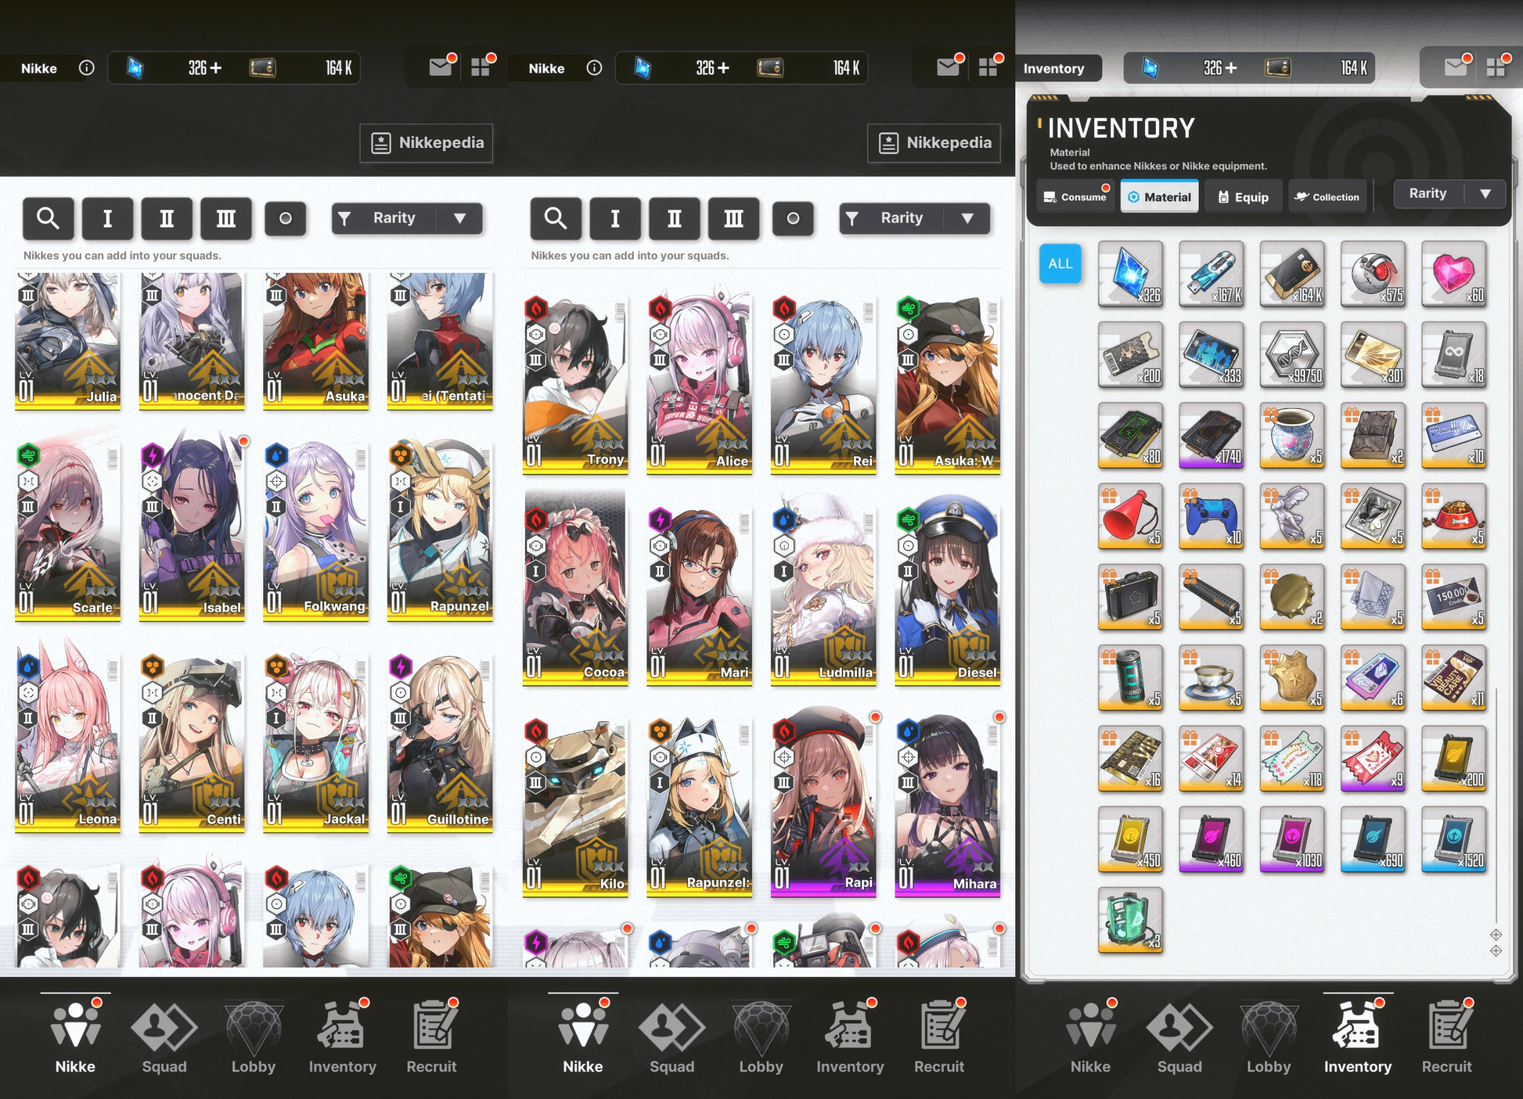This screenshot has height=1099, width=1523.
Task: Select the ALL filter in Inventory
Action: click(x=1060, y=264)
